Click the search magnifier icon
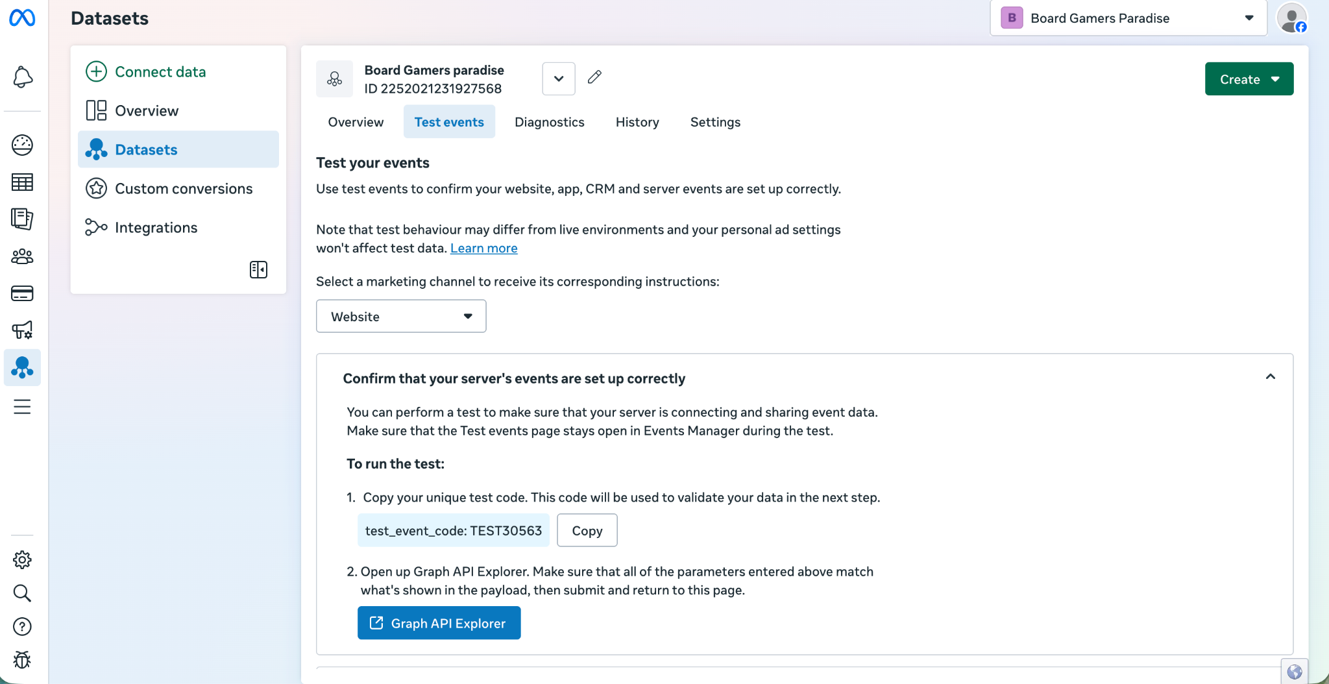Image resolution: width=1329 pixels, height=684 pixels. pyautogui.click(x=22, y=593)
